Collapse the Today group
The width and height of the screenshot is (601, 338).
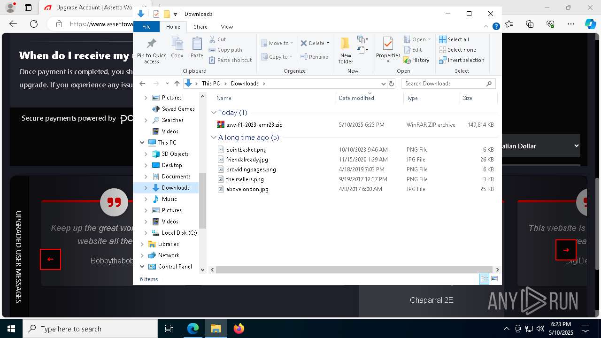point(214,113)
